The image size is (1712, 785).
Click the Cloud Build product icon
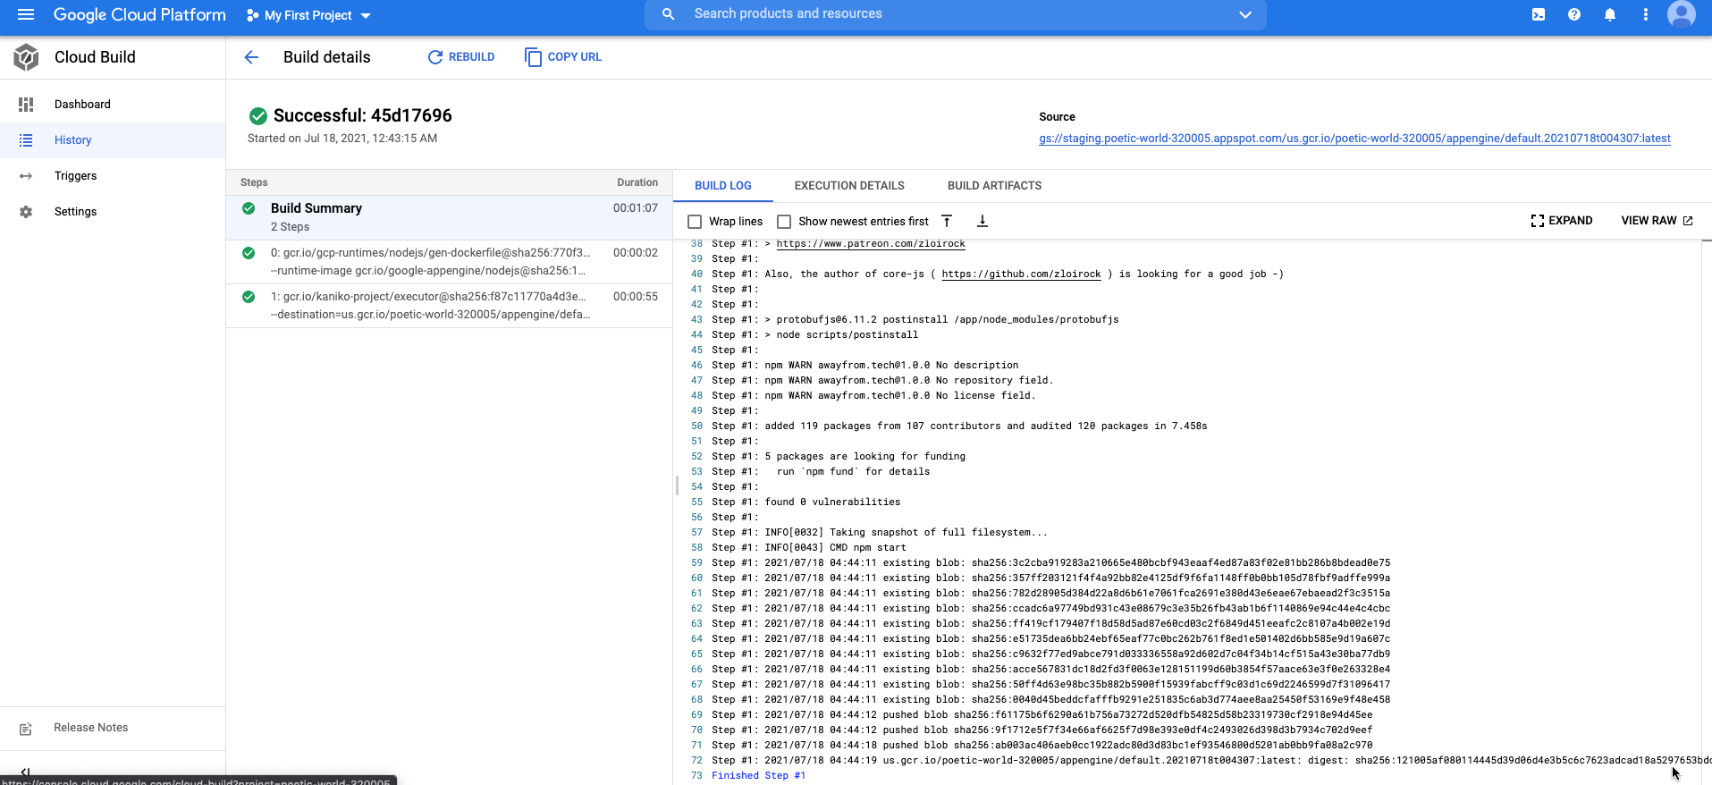click(26, 57)
